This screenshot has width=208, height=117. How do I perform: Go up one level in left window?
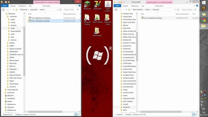click(14, 9)
